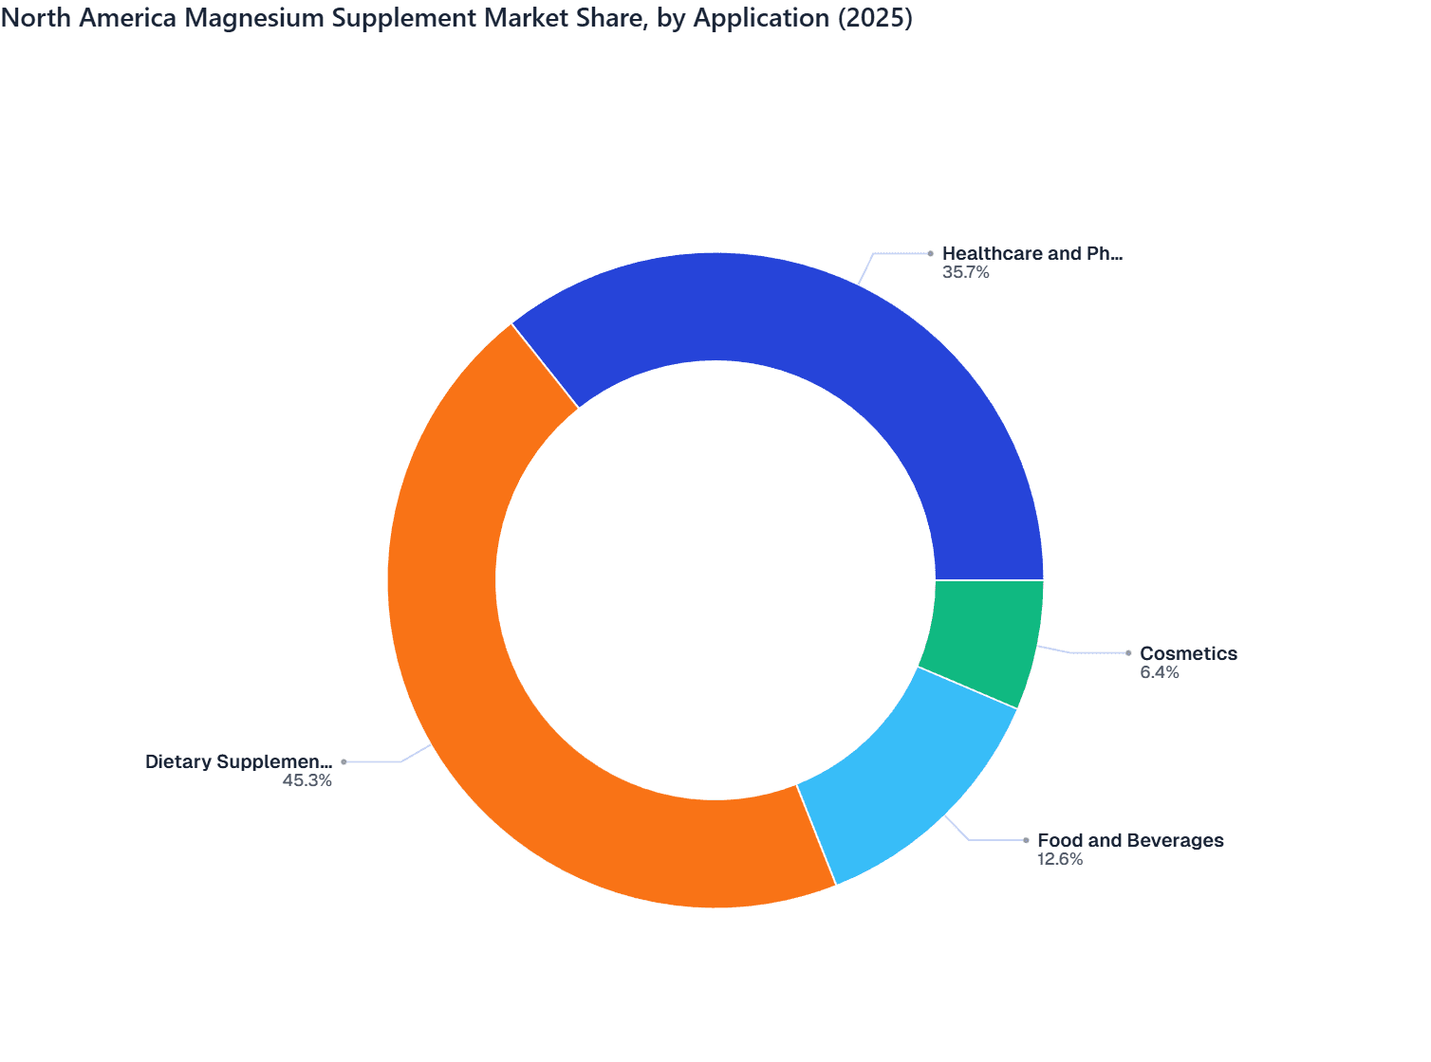Click the 35.7% percentage value
This screenshot has width=1431, height=1062.
[x=965, y=274]
